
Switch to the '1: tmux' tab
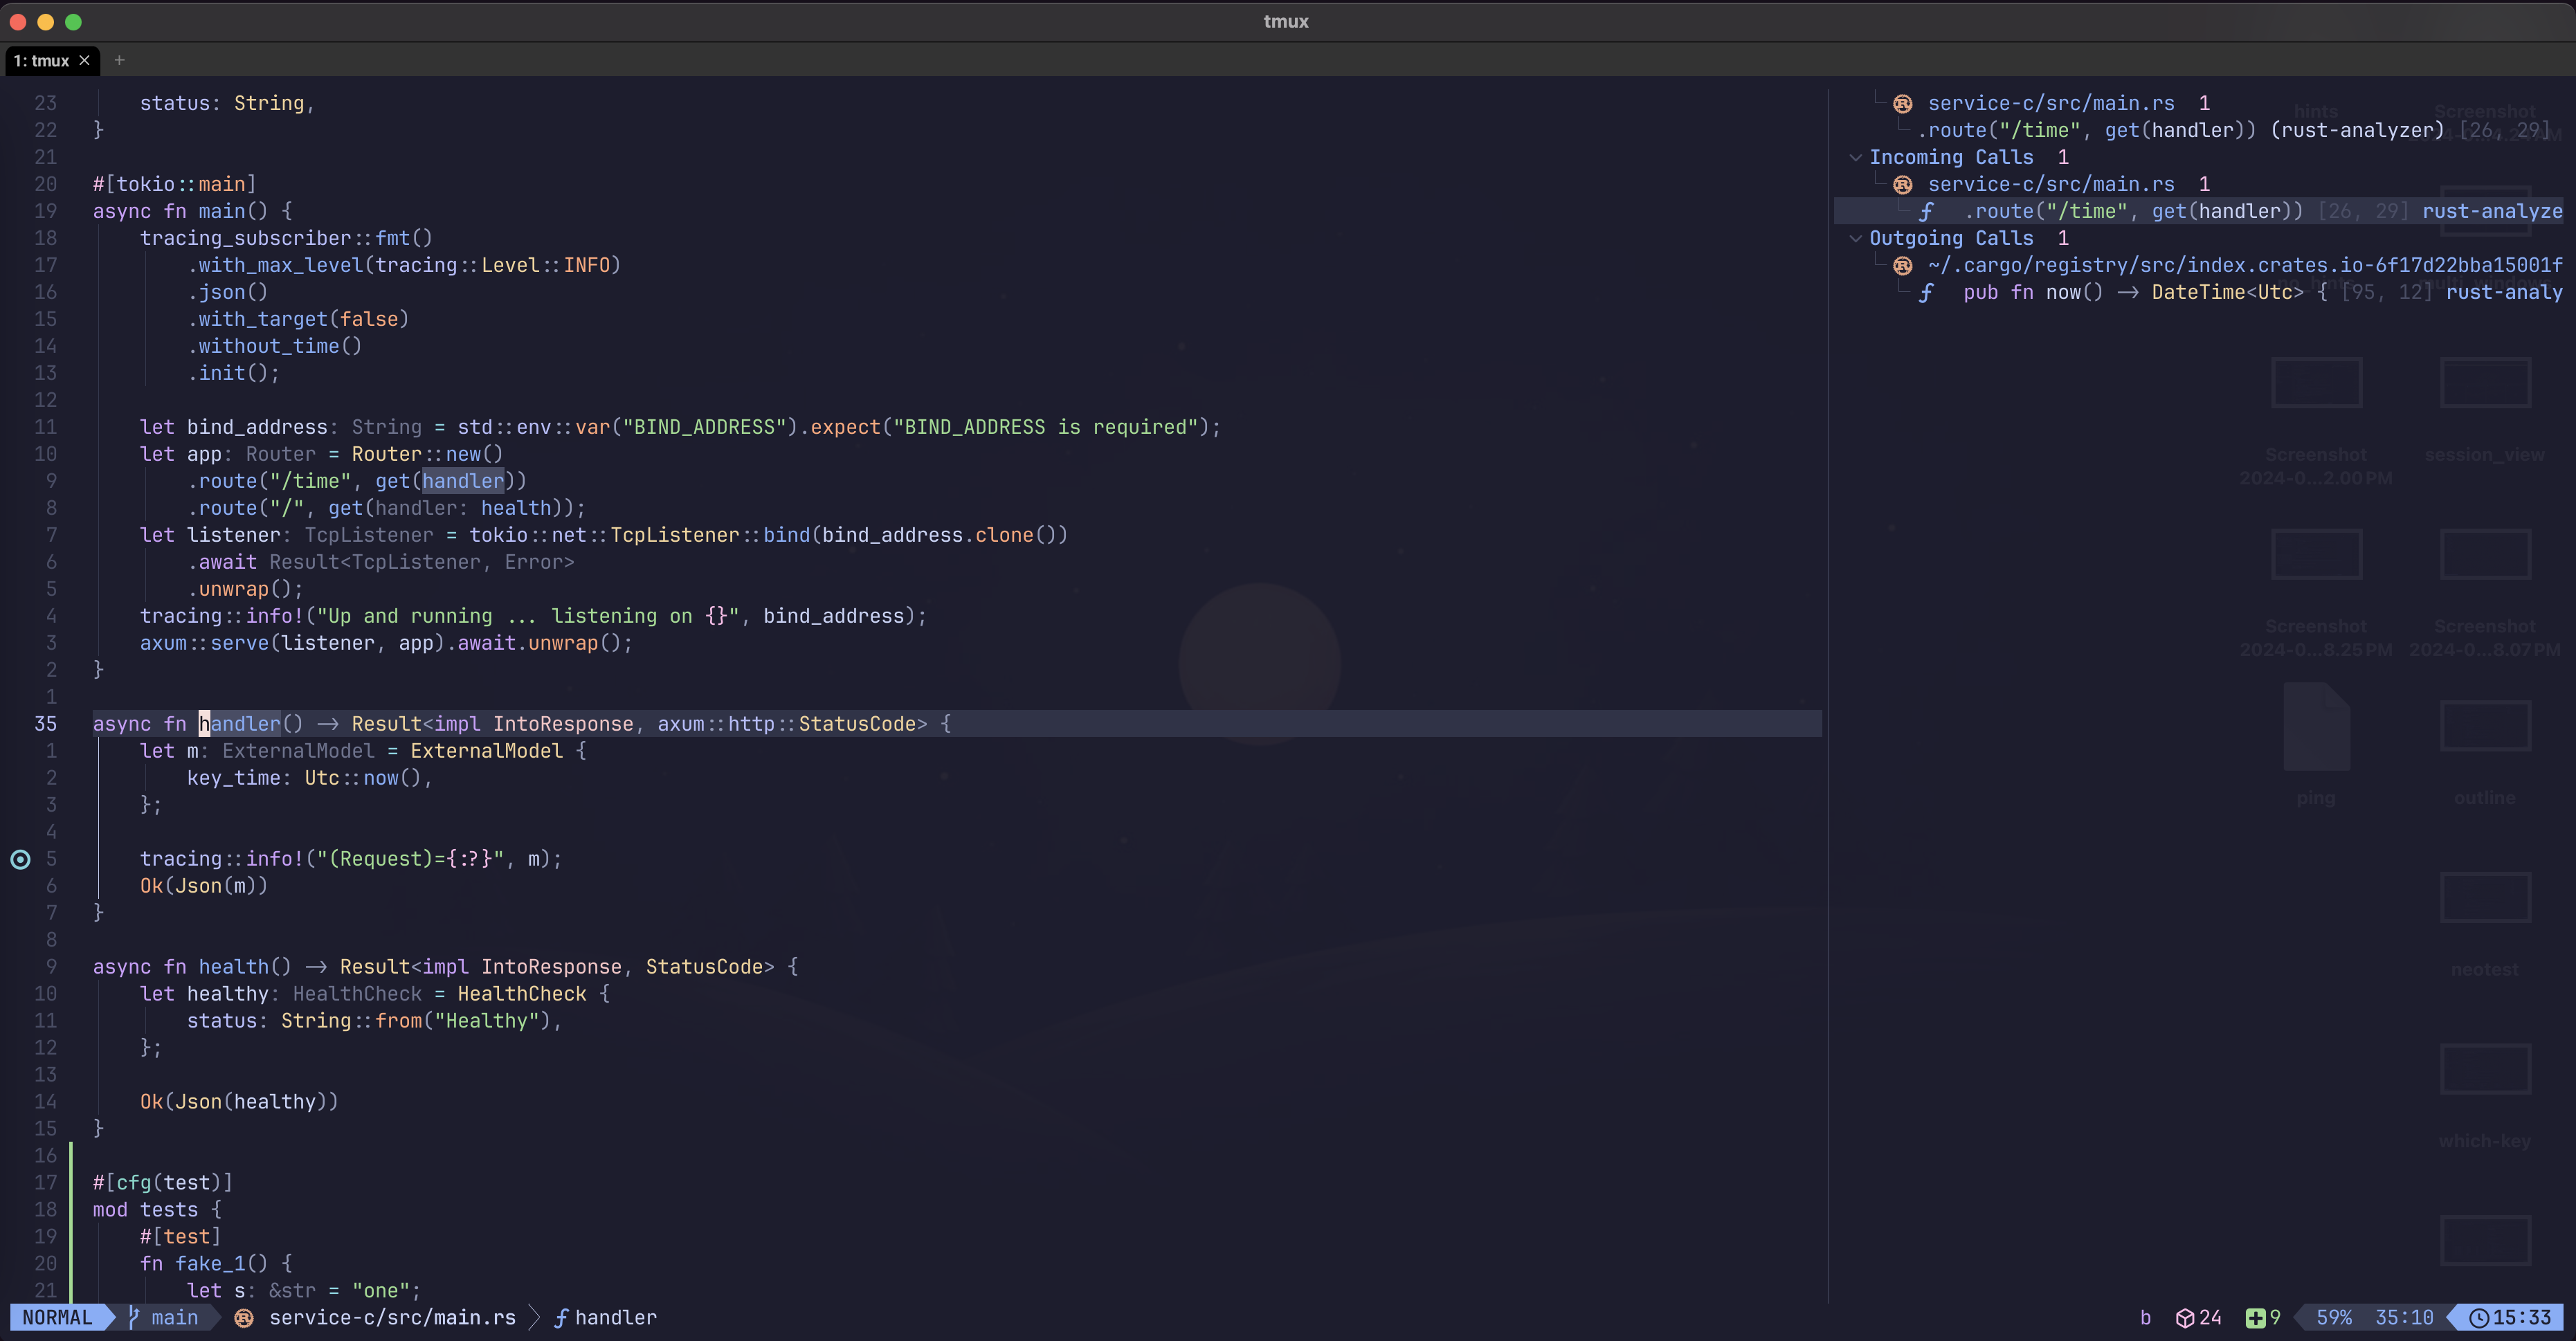click(41, 61)
